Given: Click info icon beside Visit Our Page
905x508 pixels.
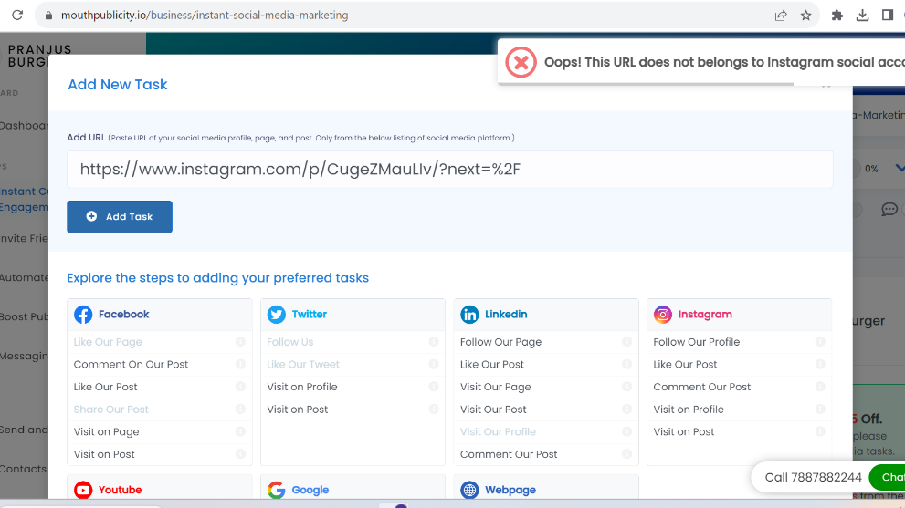Looking at the screenshot, I should 626,387.
